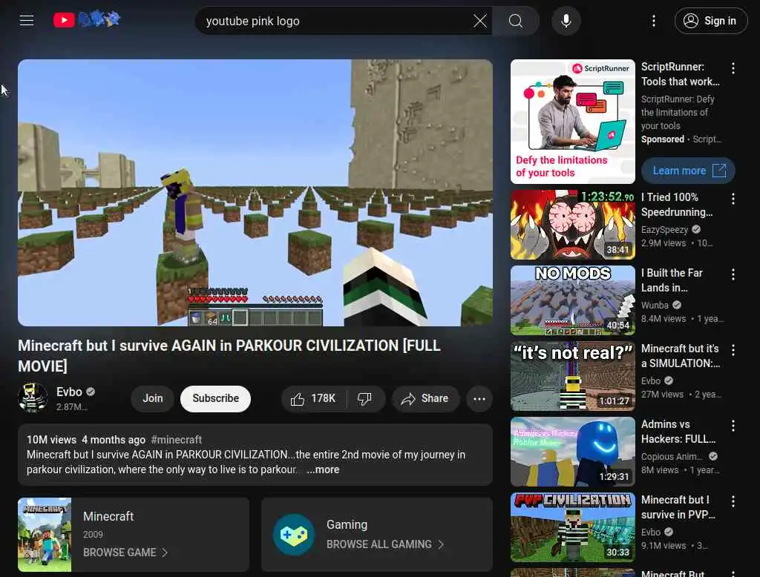Click chevron beside BROWSE GAME
Image resolution: width=760 pixels, height=577 pixels.
pos(165,553)
